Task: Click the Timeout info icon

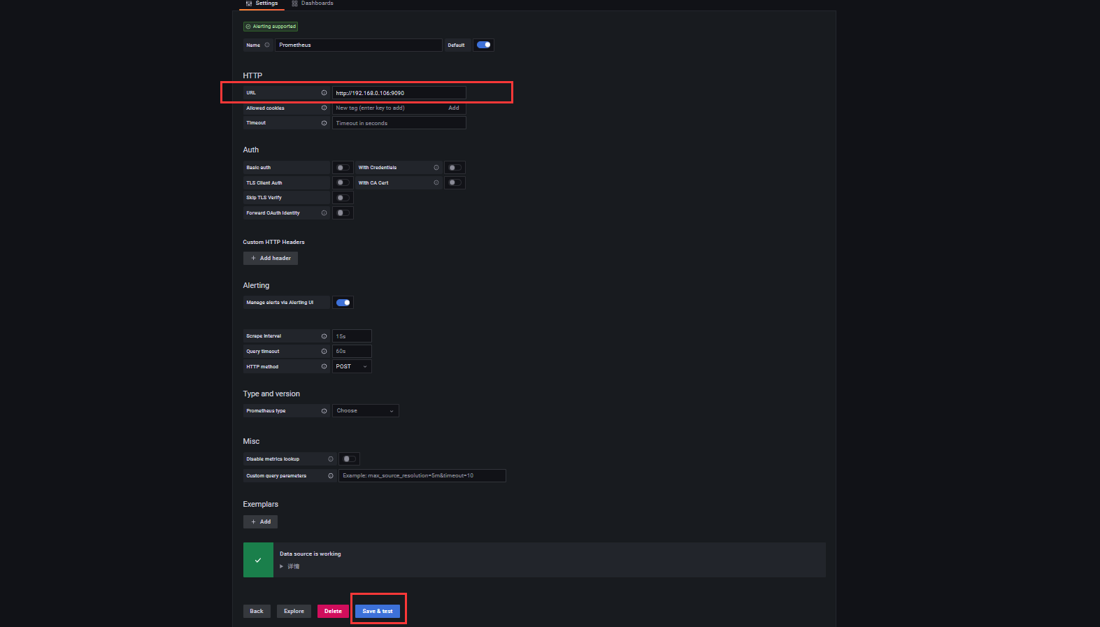Action: click(324, 123)
